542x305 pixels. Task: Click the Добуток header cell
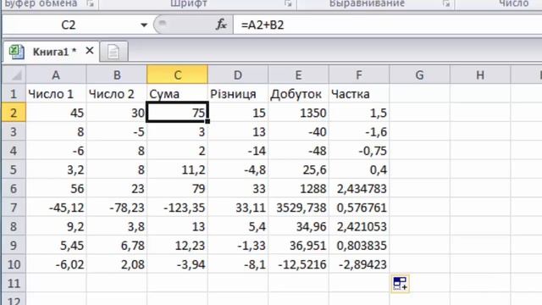pos(298,94)
